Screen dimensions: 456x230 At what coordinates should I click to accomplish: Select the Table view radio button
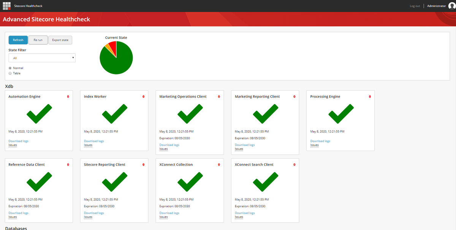point(10,73)
